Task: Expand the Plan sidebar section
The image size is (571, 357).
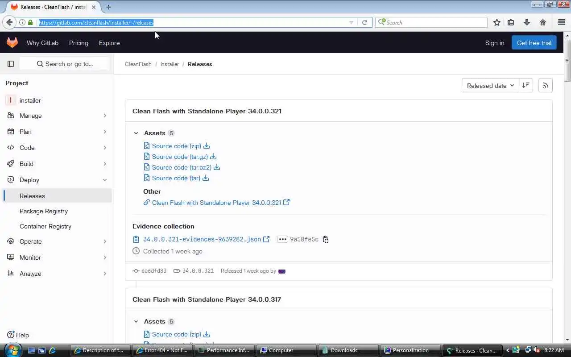Action: 57,132
